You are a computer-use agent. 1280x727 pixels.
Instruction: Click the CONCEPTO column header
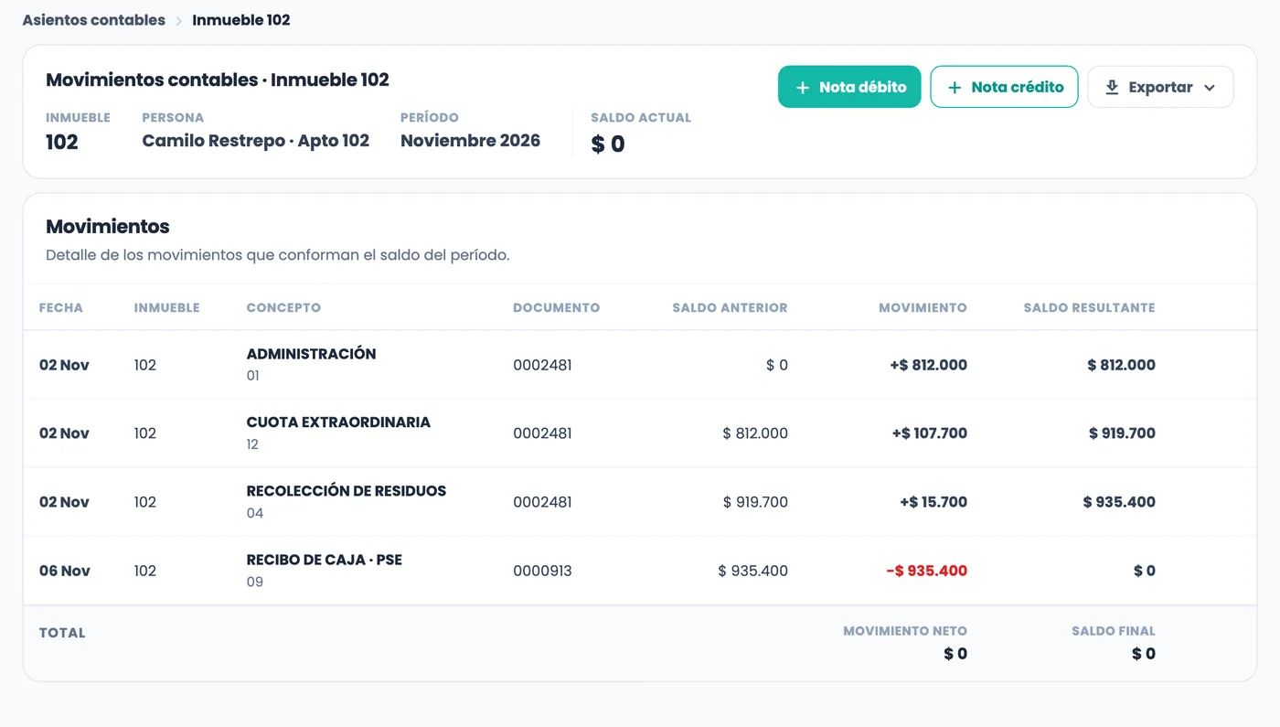[283, 308]
